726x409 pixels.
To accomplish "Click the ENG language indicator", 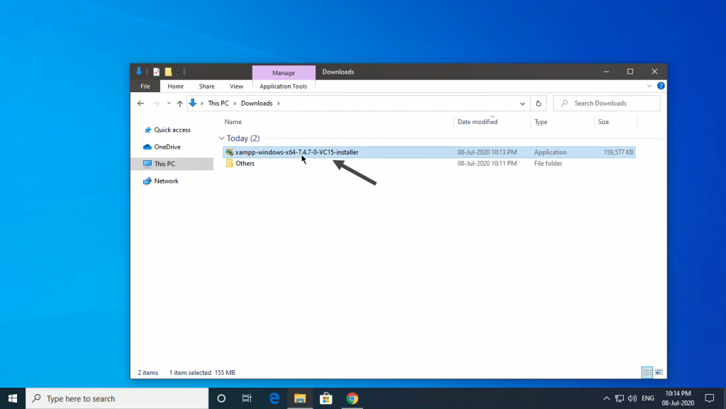I will [x=648, y=398].
